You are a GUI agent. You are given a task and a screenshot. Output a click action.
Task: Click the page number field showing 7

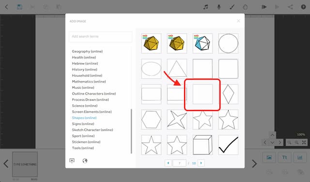tap(180, 163)
